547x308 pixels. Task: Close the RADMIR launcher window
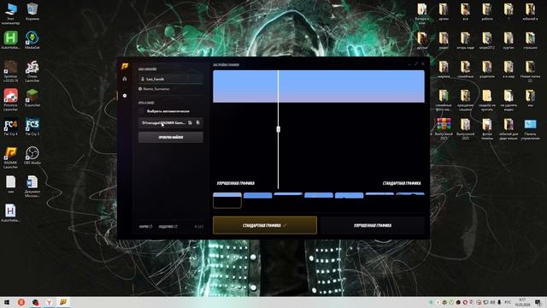pyautogui.click(x=423, y=64)
